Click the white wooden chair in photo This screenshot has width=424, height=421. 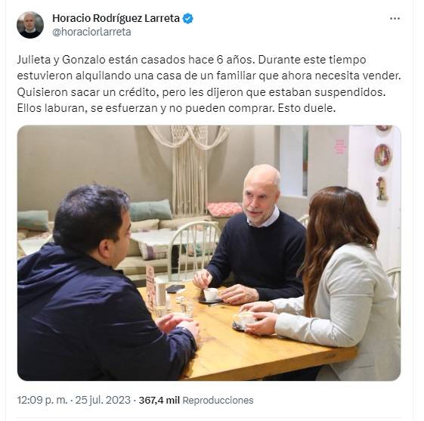[193, 249]
